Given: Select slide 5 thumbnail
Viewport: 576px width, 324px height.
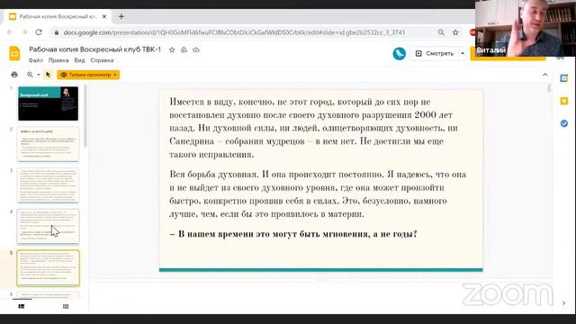Looking at the screenshot, I should click(48, 268).
